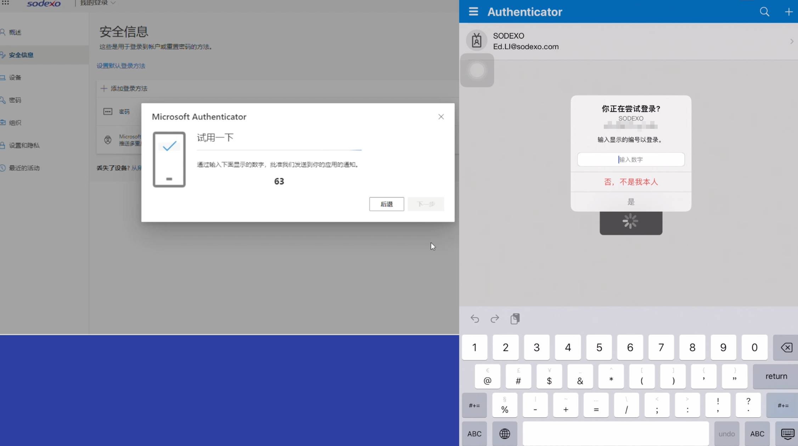The width and height of the screenshot is (798, 446).
Task: Tap the keyboard undo arrow icon
Action: (x=474, y=319)
